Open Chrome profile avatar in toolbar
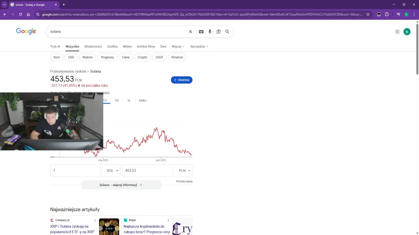Viewport: 419px width, 235px height. click(406, 14)
